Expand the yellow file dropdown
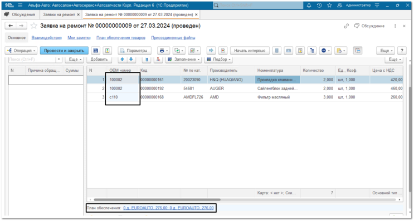Image resolution: width=414 pixels, height=221 pixels. pyautogui.click(x=340, y=50)
